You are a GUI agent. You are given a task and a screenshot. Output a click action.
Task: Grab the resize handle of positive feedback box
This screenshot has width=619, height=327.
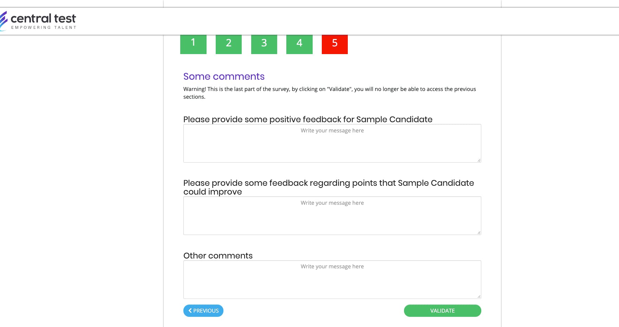[478, 160]
